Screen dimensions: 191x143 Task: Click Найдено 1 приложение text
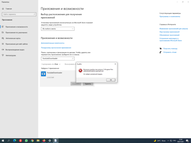tap(50, 68)
